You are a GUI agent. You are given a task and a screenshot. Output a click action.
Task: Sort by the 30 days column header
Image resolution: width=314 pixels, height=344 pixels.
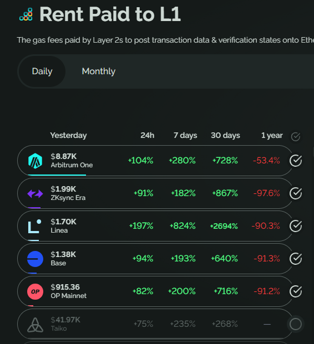tap(225, 135)
